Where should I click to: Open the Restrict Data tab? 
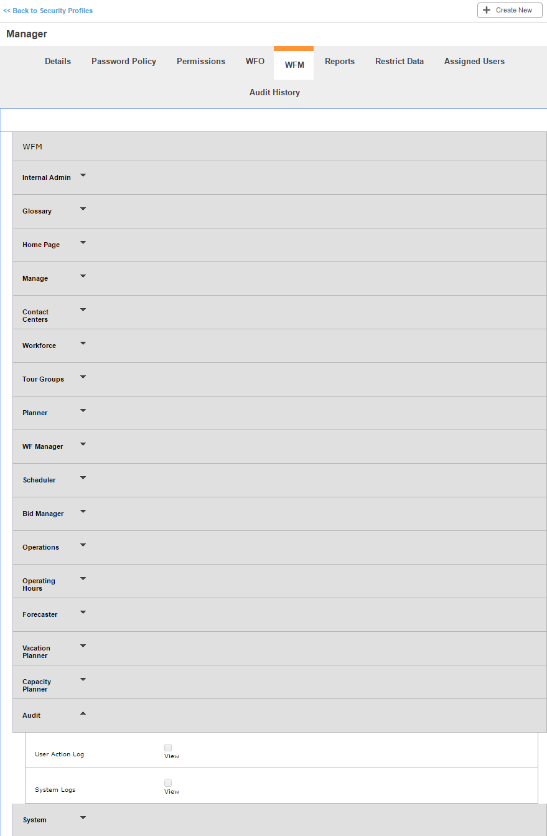(400, 61)
